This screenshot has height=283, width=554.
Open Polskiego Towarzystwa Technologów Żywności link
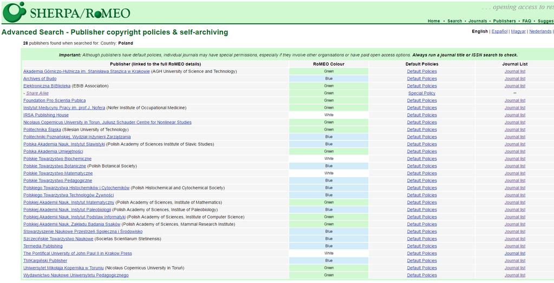(x=69, y=196)
